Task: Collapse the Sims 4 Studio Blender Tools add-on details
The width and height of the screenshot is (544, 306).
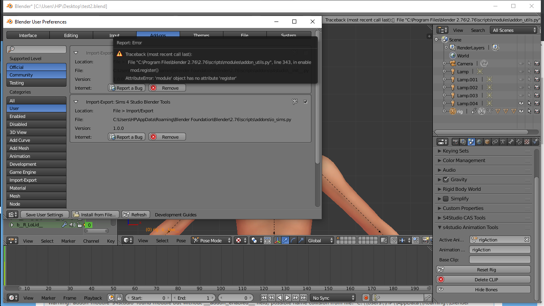Action: pos(76,102)
